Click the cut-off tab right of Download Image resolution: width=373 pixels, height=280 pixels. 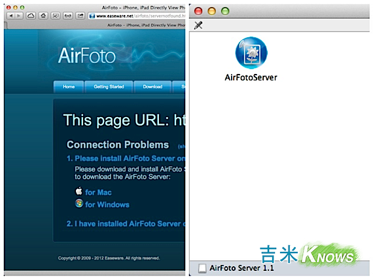tap(179, 87)
